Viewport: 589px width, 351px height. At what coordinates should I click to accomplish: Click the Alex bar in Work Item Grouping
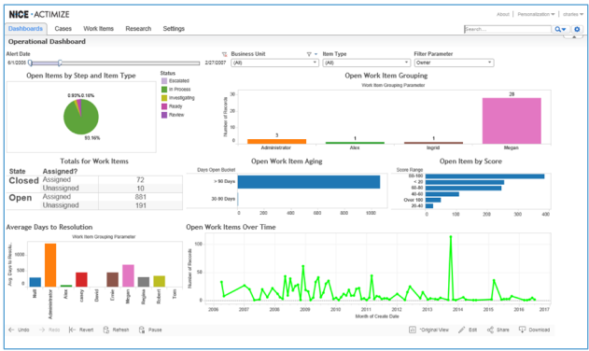click(x=355, y=143)
